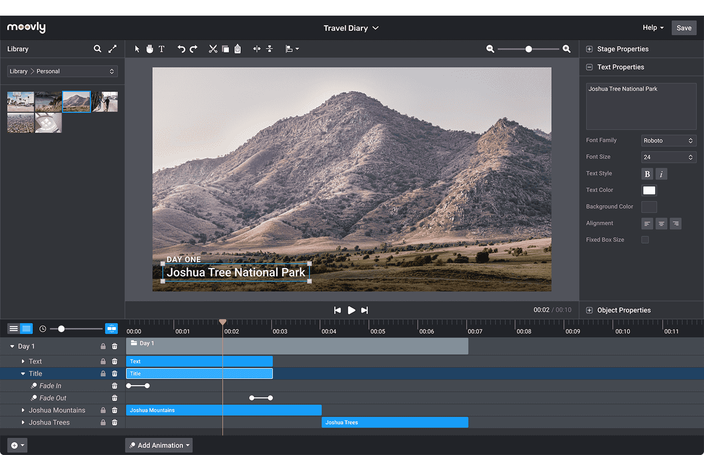704x455 pixels.
Task: Select the hand pan tool
Action: [150, 49]
